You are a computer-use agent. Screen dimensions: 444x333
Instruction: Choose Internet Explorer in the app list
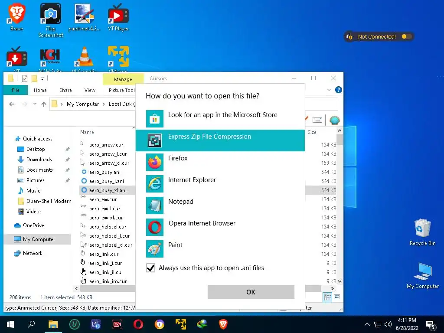(220, 184)
